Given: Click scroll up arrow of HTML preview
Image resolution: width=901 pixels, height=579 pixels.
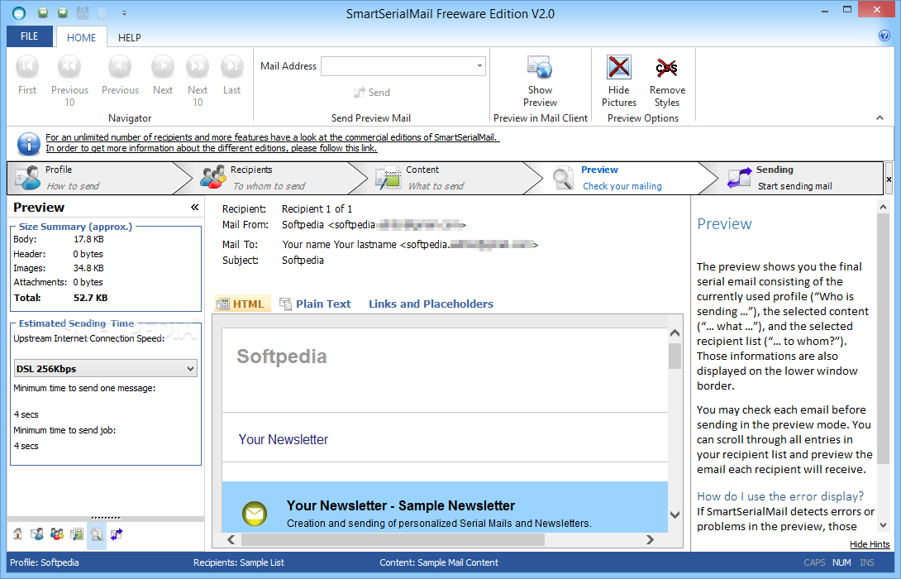Looking at the screenshot, I should point(675,333).
